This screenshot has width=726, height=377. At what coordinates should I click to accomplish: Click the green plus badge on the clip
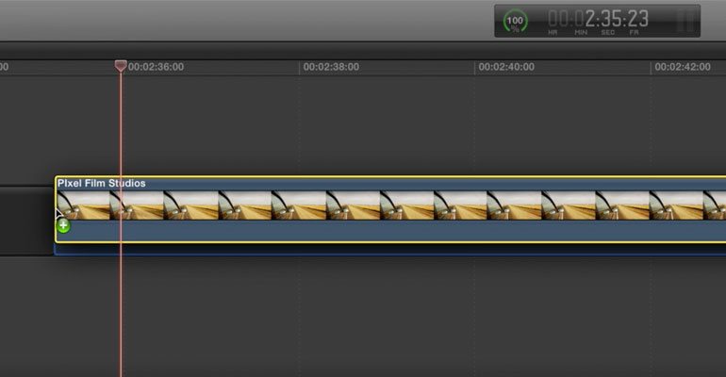click(63, 226)
